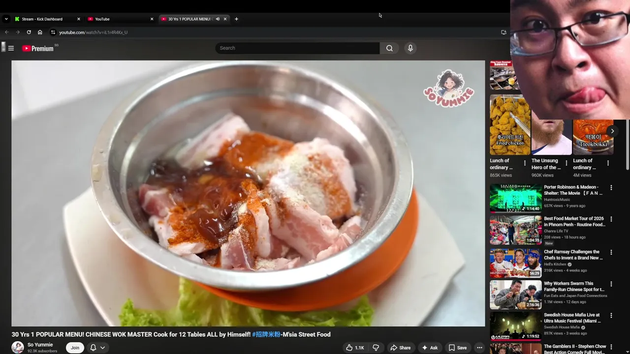Start voice search with the microphone
Image resolution: width=630 pixels, height=354 pixels.
coord(410,48)
